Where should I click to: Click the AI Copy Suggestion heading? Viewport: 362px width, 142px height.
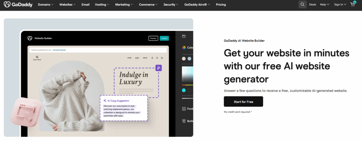pos(118,101)
